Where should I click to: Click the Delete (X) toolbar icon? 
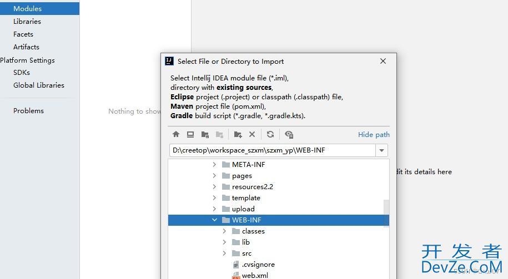[252, 134]
